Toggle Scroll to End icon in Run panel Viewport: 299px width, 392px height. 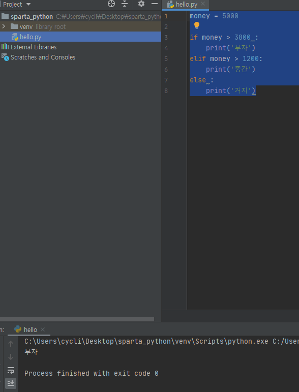pyautogui.click(x=11, y=383)
